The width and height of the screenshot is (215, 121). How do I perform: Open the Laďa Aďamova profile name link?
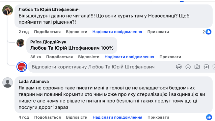pyautogui.click(x=34, y=81)
